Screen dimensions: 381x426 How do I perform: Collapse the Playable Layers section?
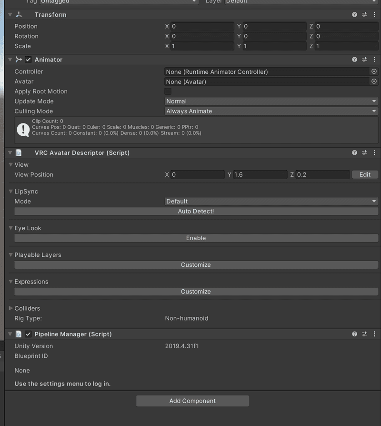point(11,255)
